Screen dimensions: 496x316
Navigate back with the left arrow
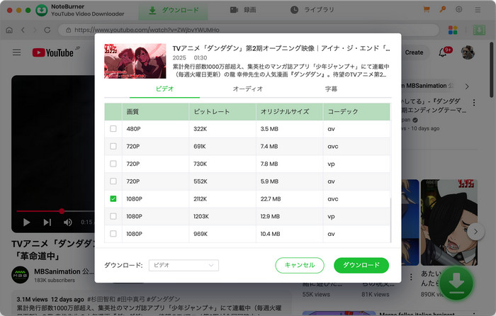click(x=23, y=30)
